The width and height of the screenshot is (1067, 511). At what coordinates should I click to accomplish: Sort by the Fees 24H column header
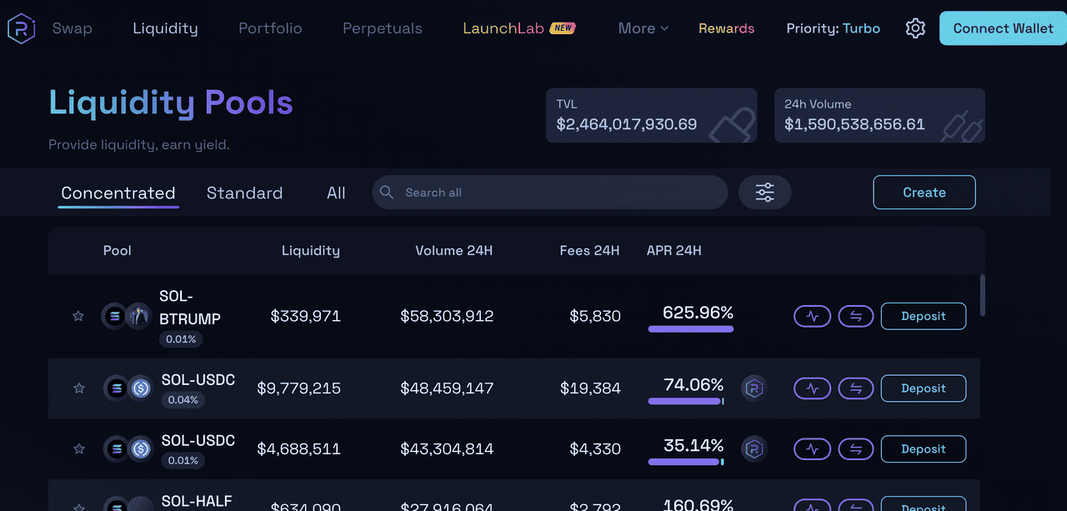(x=590, y=250)
